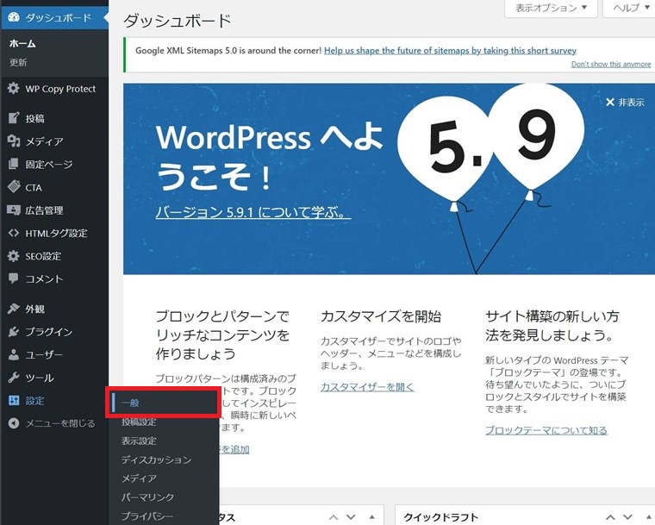The height and width of the screenshot is (525, 655).
Task: Open 更新 under Dashboard
Action: click(18, 62)
